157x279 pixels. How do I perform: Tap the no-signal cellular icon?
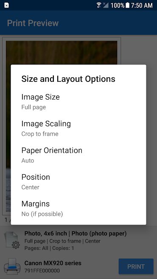(106, 5)
